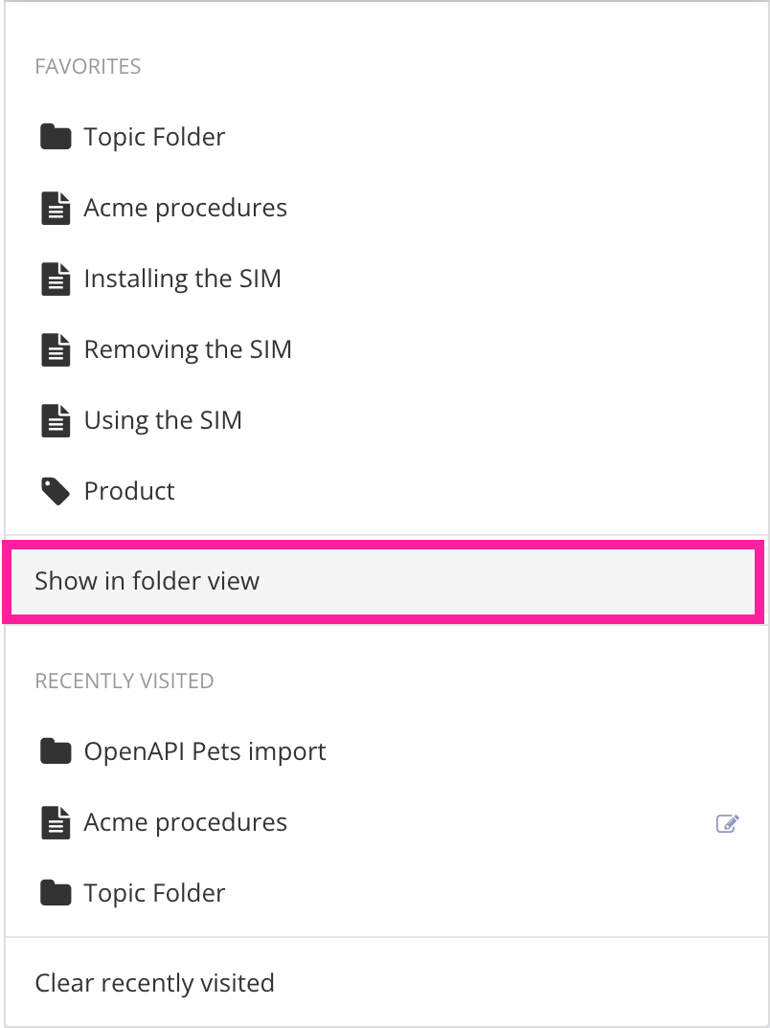The image size is (770, 1028).
Task: Click the Using the SIM document icon
Action: click(56, 419)
